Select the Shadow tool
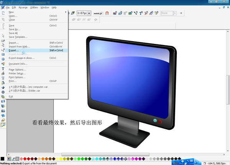 [3, 83]
